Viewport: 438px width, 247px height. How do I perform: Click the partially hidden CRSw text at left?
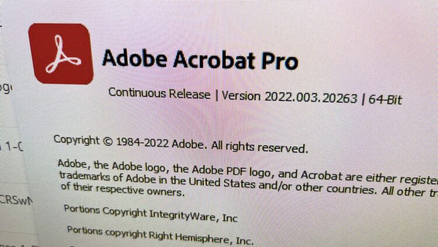[16, 200]
